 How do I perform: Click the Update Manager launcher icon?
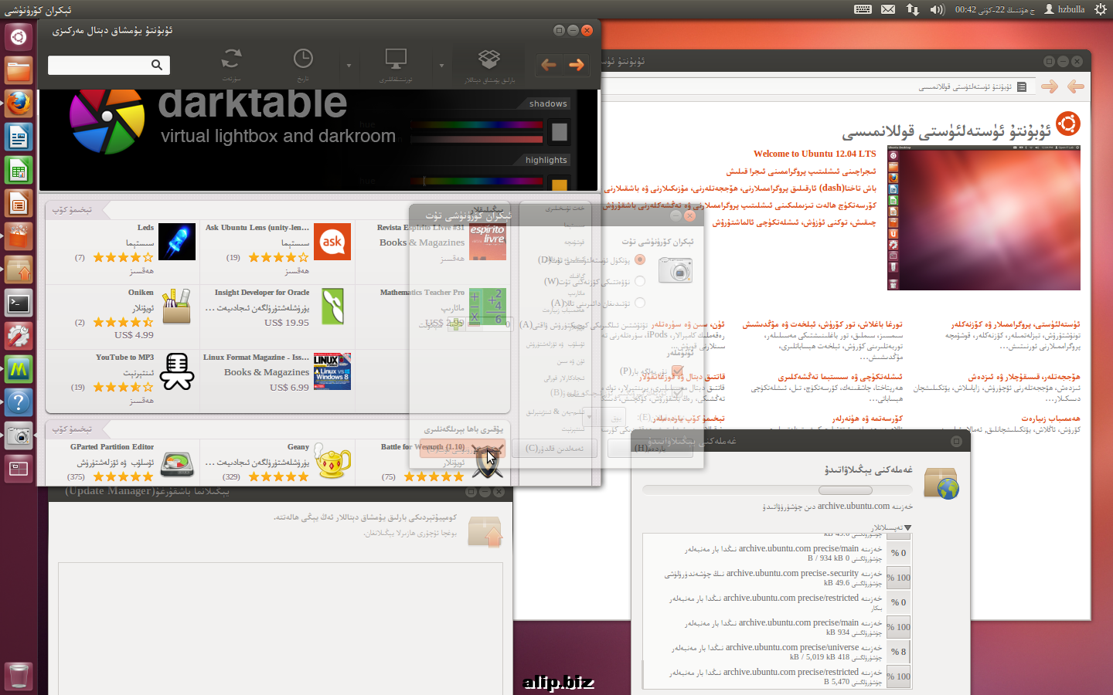(19, 270)
